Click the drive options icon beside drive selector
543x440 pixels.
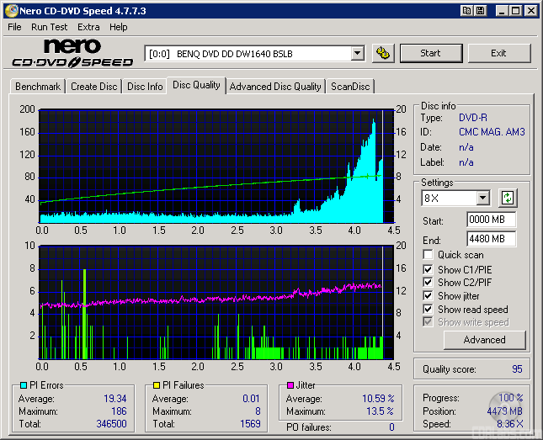tap(383, 53)
